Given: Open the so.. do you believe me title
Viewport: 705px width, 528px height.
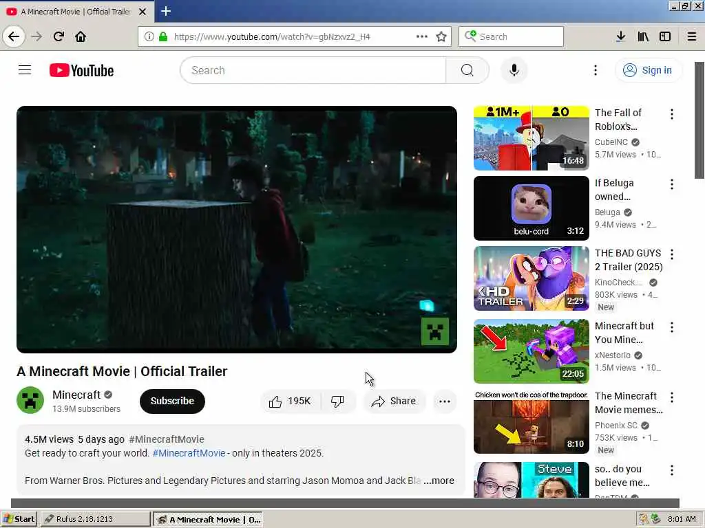Looking at the screenshot, I should 622,476.
